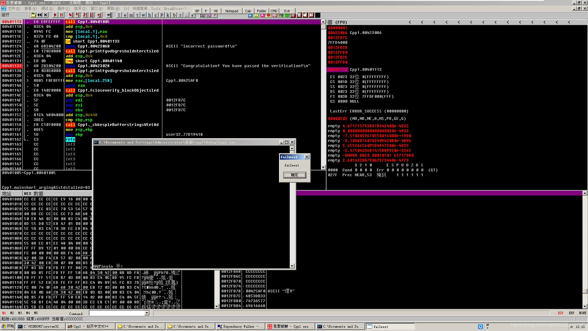Open the 调试(D) menu
This screenshot has height=331, width=588.
click(47, 9)
